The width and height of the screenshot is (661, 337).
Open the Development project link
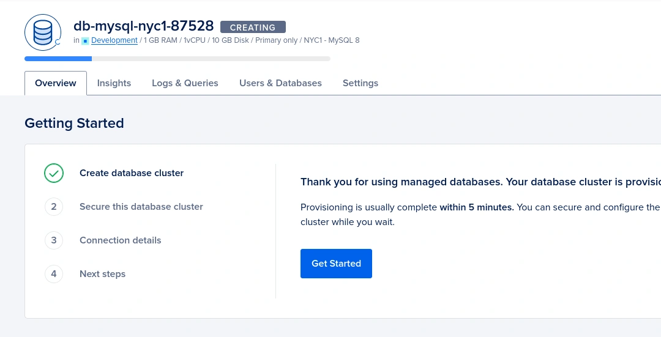114,40
